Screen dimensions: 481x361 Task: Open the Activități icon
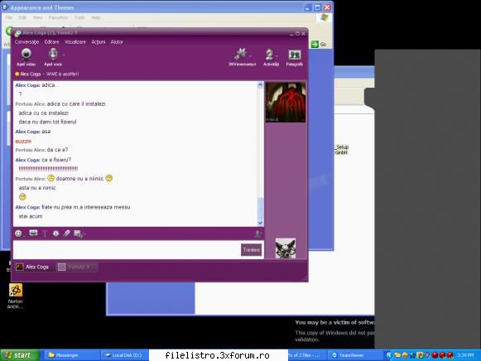tap(271, 57)
